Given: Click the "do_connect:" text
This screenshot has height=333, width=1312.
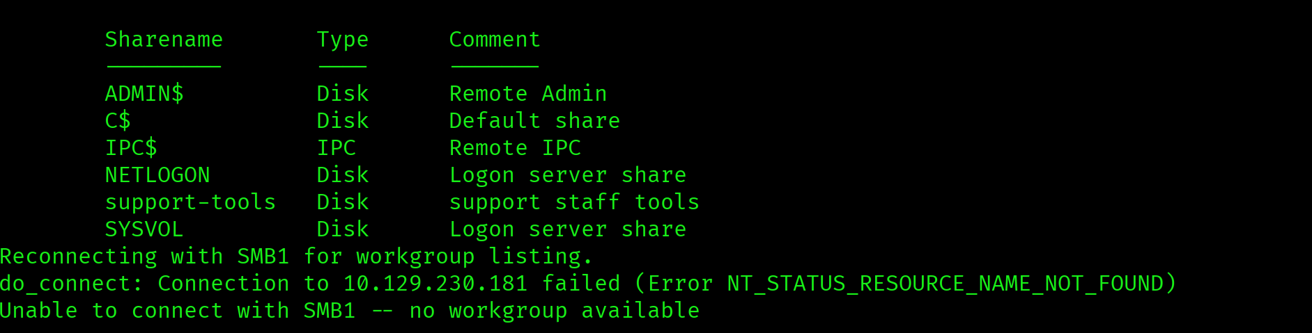Looking at the screenshot, I should pyautogui.click(x=72, y=284).
